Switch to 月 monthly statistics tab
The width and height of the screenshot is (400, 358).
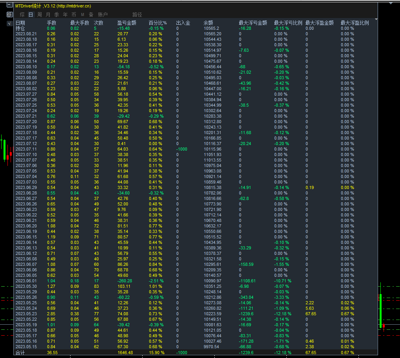[48, 15]
